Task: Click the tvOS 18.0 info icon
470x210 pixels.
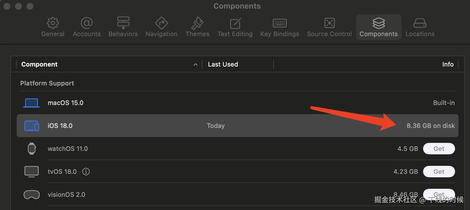Action: pos(86,172)
